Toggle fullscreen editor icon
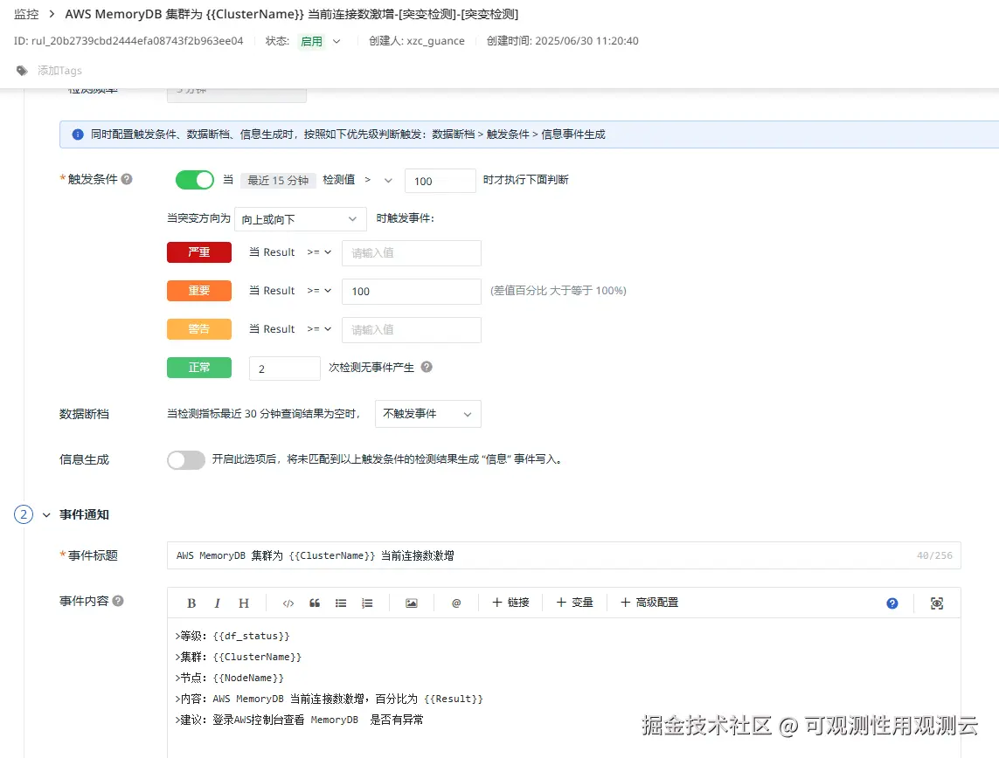The width and height of the screenshot is (999, 758). click(x=937, y=603)
